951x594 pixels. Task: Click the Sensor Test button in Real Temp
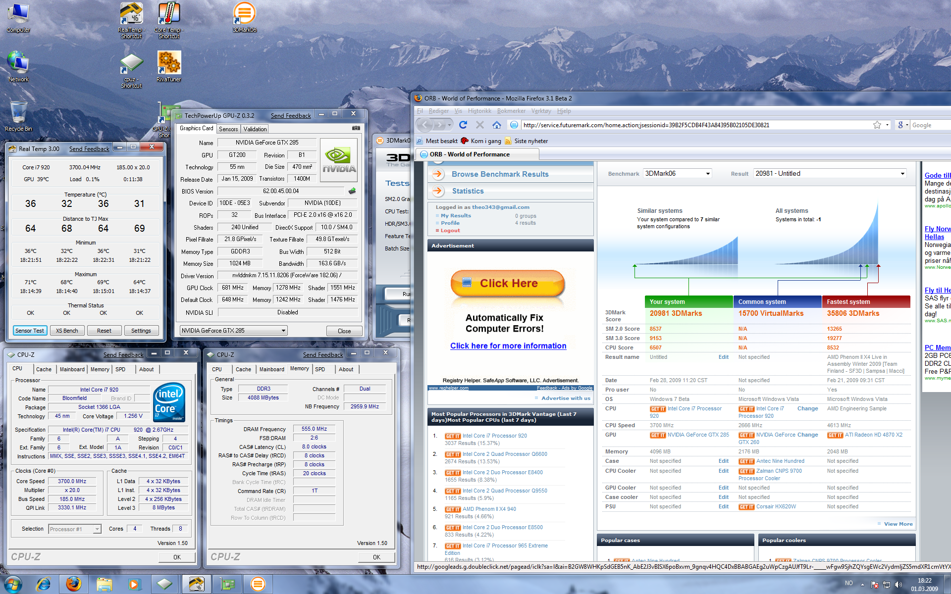pos(30,331)
